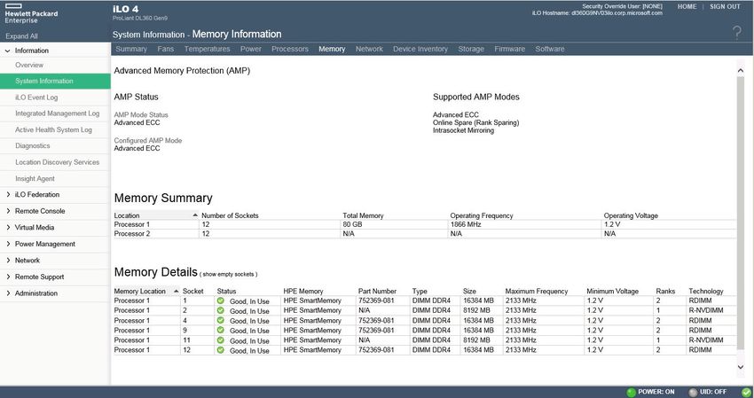
Task: Sort by Part Number column header
Action: [378, 292]
